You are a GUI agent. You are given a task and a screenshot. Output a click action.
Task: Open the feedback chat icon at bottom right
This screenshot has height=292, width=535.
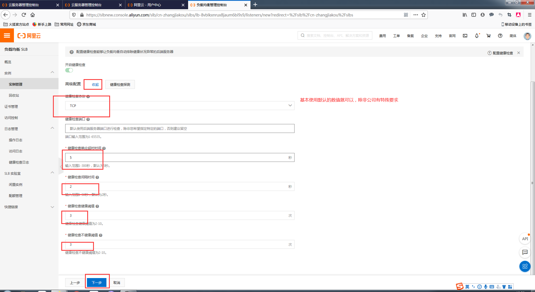[525, 252]
